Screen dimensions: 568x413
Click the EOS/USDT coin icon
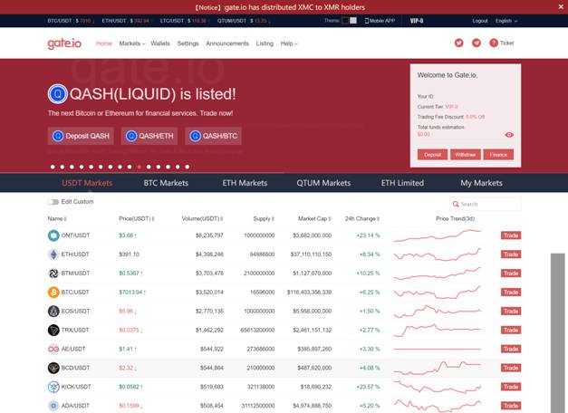coord(53,312)
